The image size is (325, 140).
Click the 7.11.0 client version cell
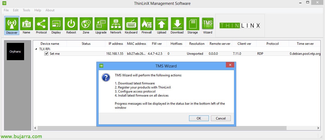pyautogui.click(x=237, y=54)
